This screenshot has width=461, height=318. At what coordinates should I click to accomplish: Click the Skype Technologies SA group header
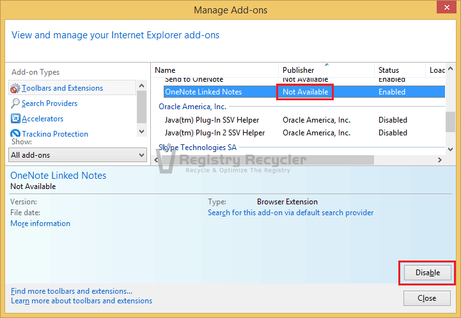(198, 148)
